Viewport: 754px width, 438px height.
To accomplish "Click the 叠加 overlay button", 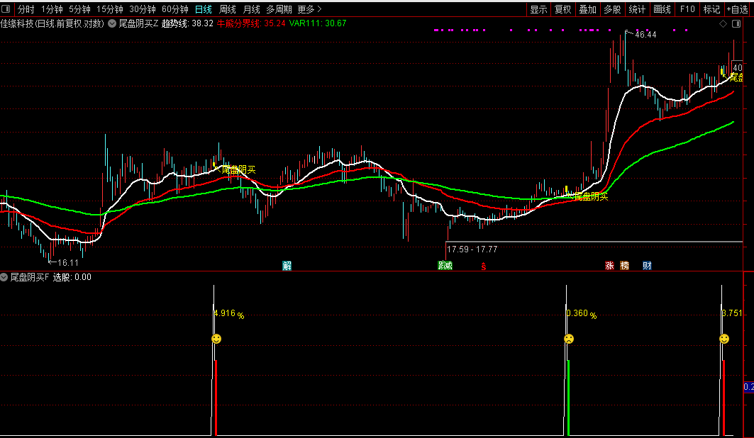I will pyautogui.click(x=587, y=9).
